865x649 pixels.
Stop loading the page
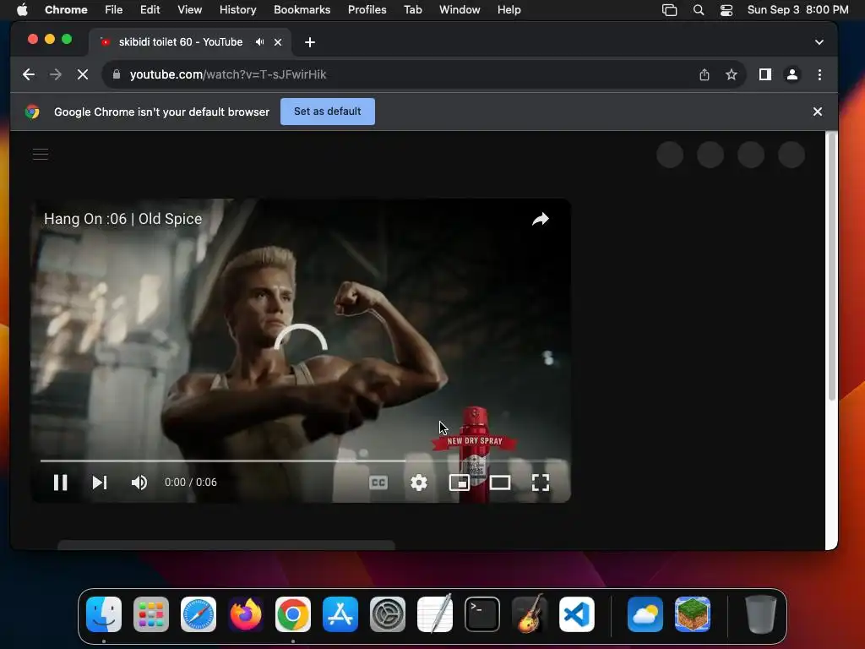point(83,74)
